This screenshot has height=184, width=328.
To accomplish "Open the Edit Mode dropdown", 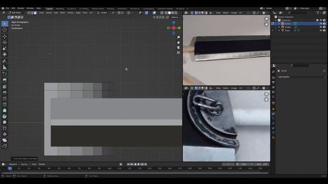I will tap(17, 13).
